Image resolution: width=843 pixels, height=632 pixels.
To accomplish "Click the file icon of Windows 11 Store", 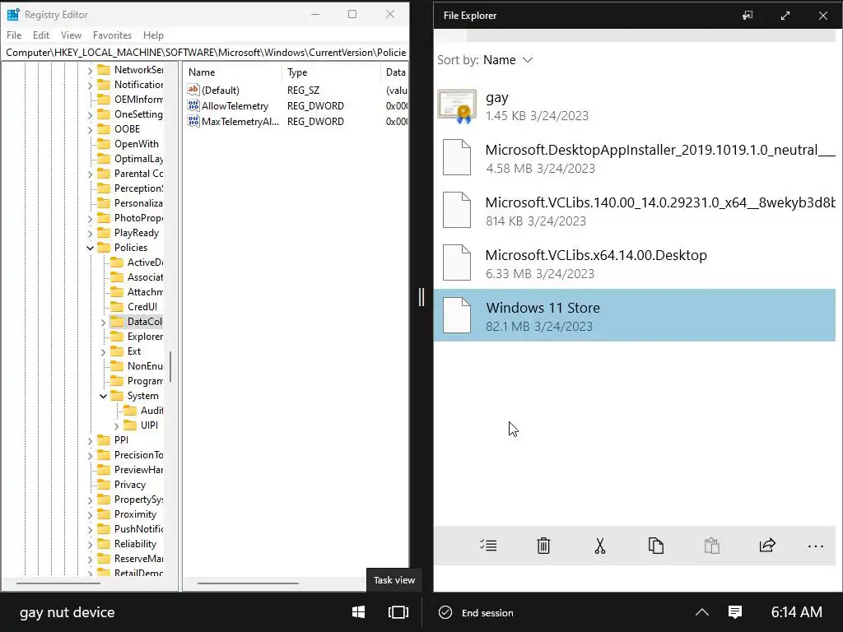I will [x=456, y=315].
